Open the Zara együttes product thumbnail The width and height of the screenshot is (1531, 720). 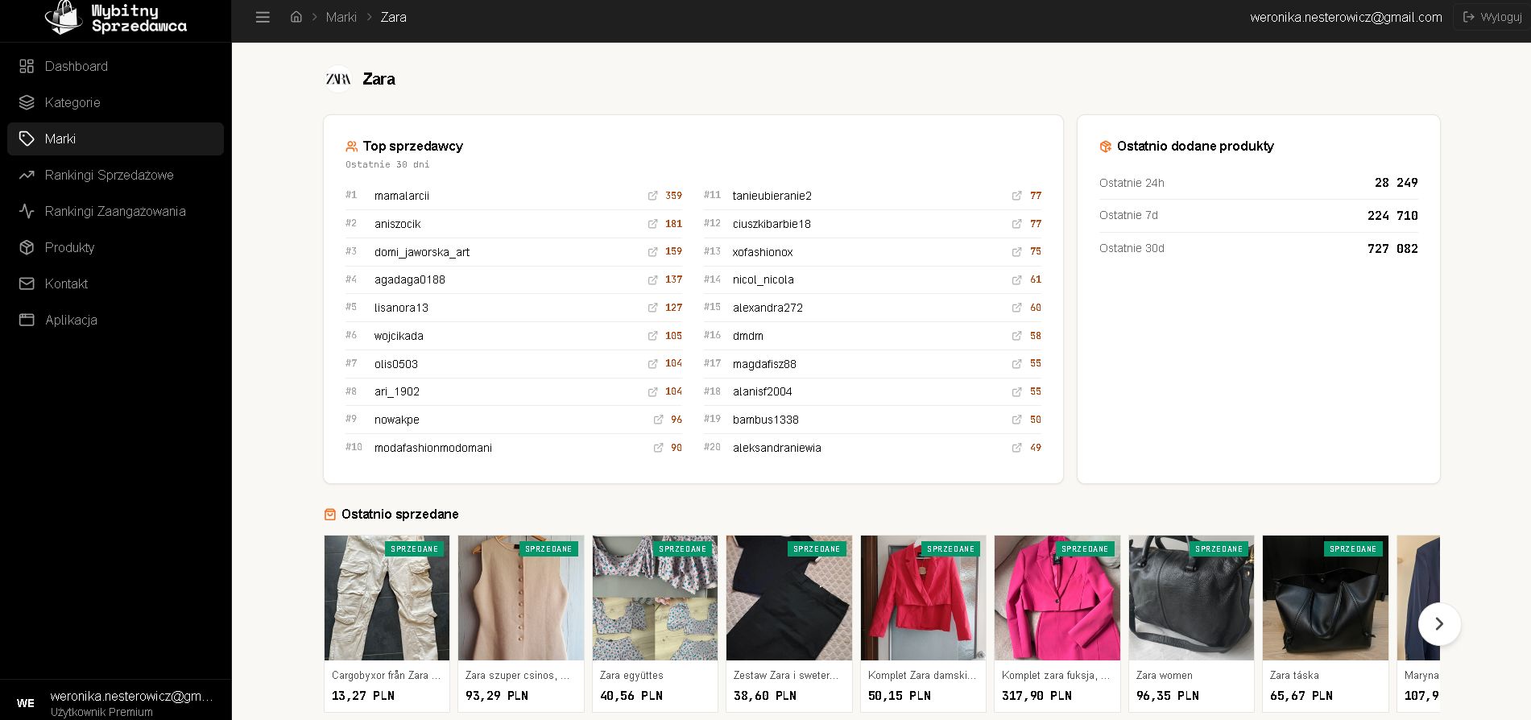(655, 598)
